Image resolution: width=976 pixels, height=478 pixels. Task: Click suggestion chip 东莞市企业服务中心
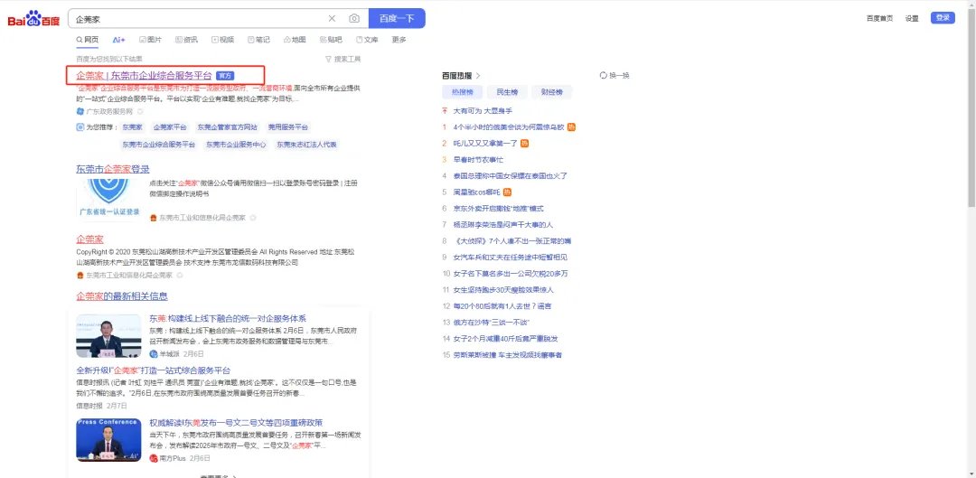[x=236, y=145]
